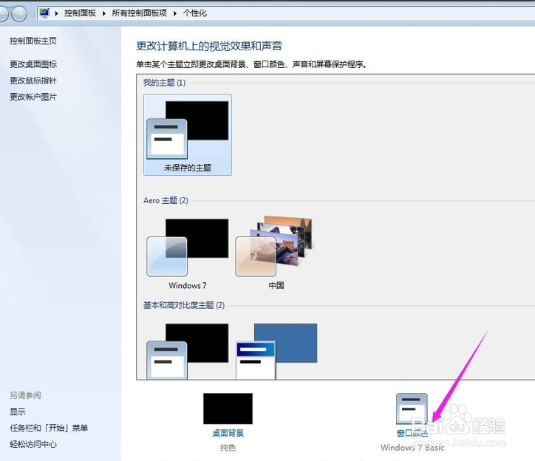Screen dimensions: 535x461
Task: Open 轻松访问中心 link
Action: tap(33, 444)
